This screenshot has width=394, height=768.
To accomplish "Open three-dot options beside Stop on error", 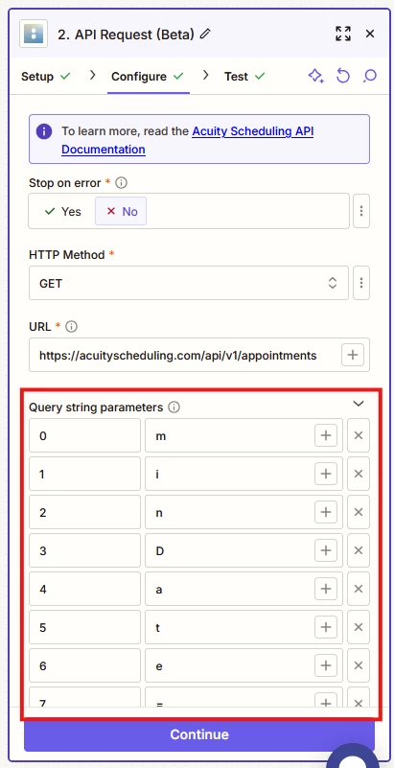I will (x=361, y=211).
